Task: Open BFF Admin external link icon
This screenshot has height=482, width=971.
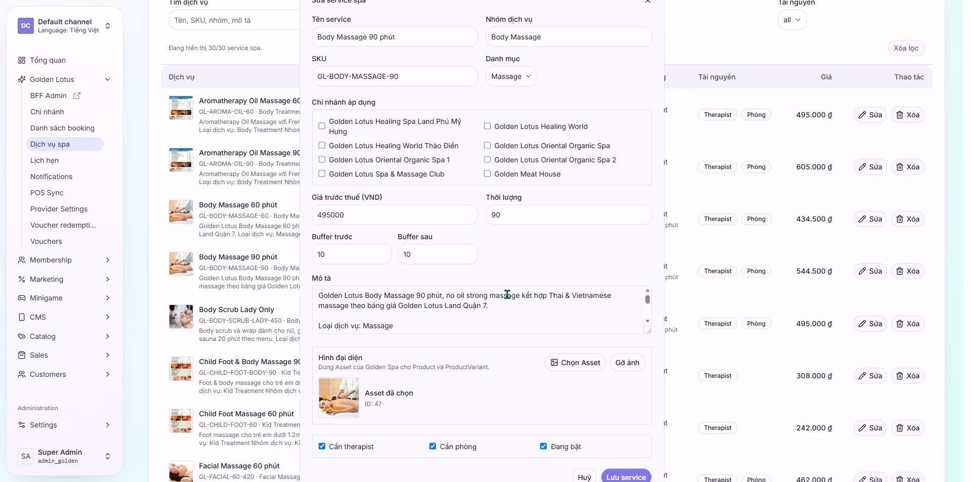Action: 77,96
